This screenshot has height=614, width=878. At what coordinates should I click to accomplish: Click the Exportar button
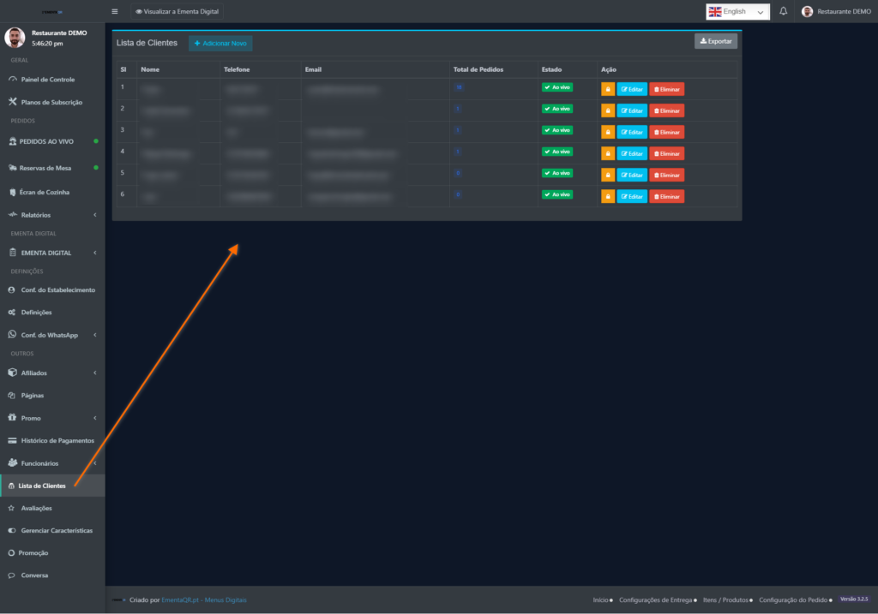tap(715, 41)
